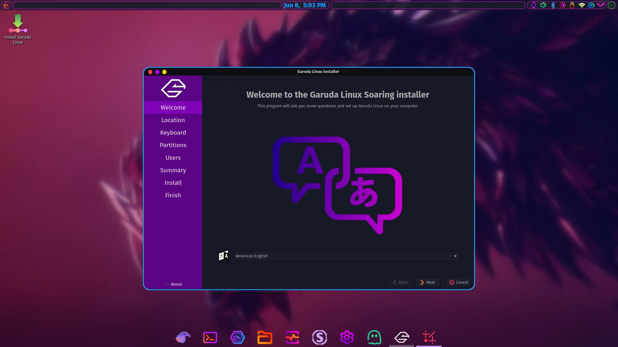The height and width of the screenshot is (347, 618).
Task: Select the Partitions step in sidebar
Action: point(173,145)
